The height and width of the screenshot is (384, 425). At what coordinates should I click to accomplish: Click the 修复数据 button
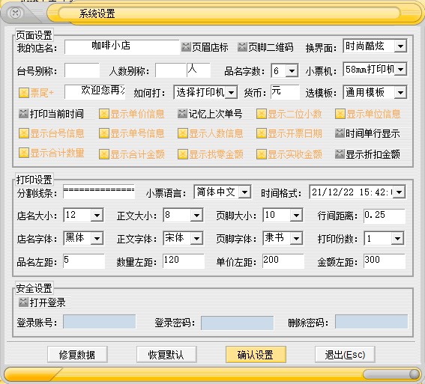[x=77, y=354]
